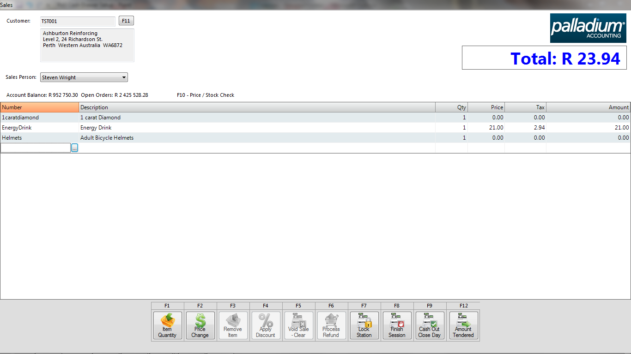Click the empty item Number entry cell
Viewport: 631px width, 354px height.
coord(36,148)
